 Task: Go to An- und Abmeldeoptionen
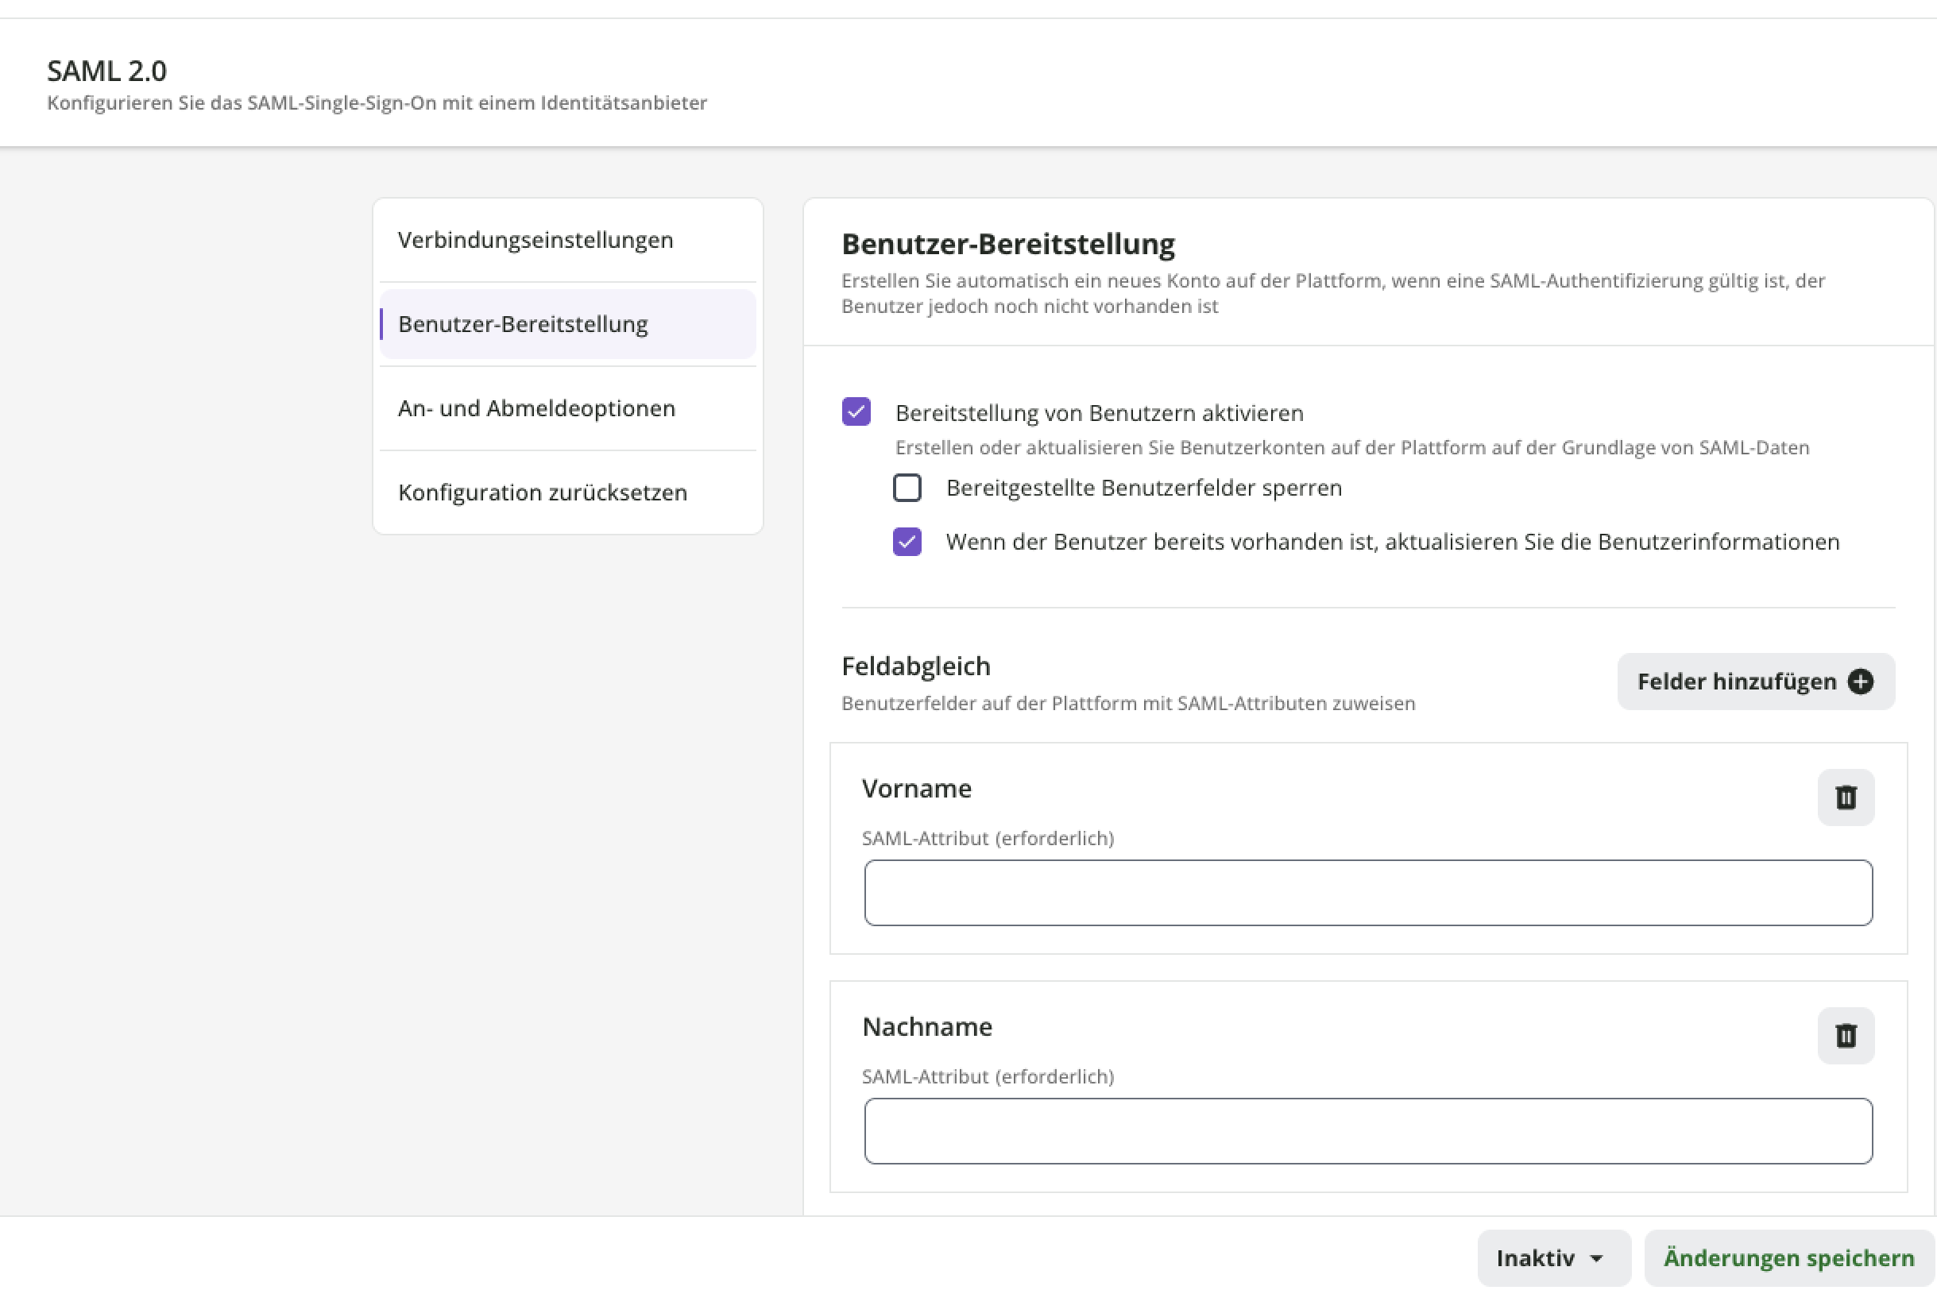(536, 408)
